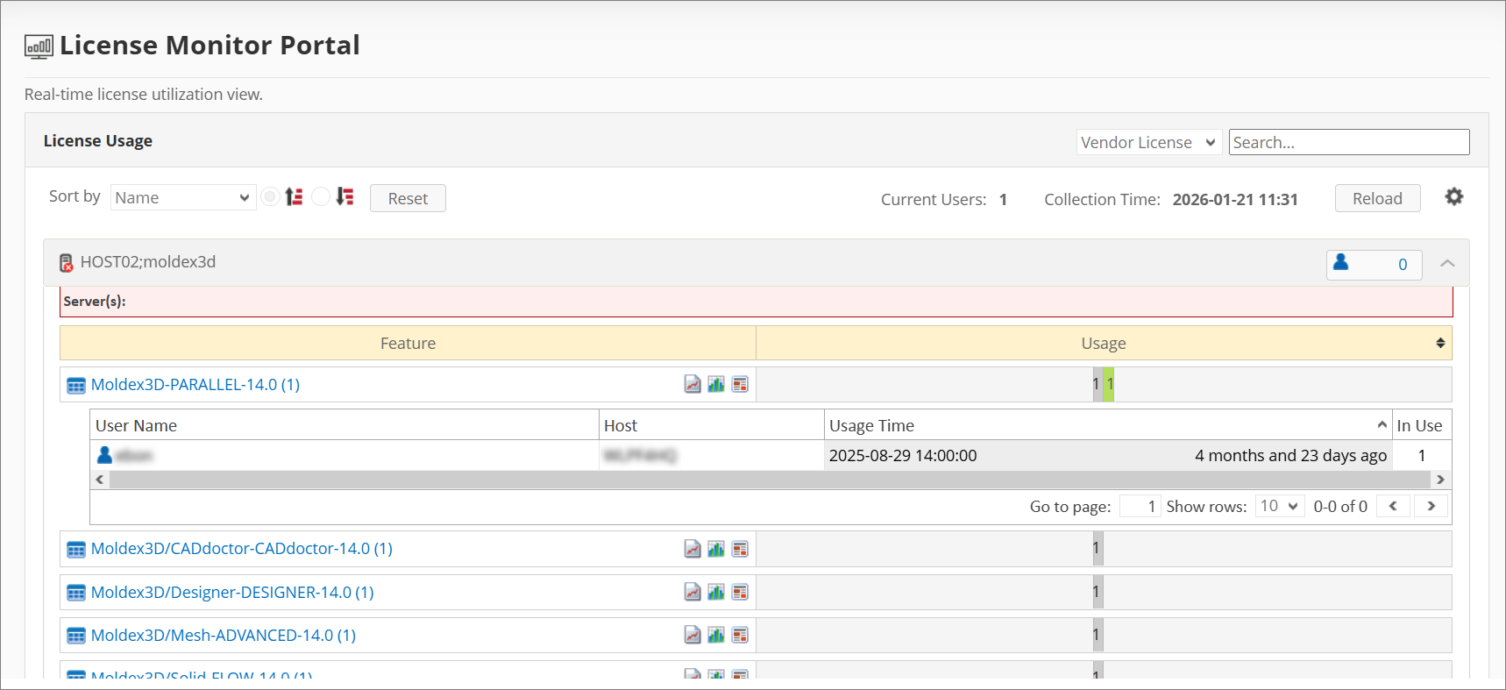
Task: Open the Moldex3D/CADdoctor-CADdoctor-14.0 (1) link
Action: [x=242, y=548]
